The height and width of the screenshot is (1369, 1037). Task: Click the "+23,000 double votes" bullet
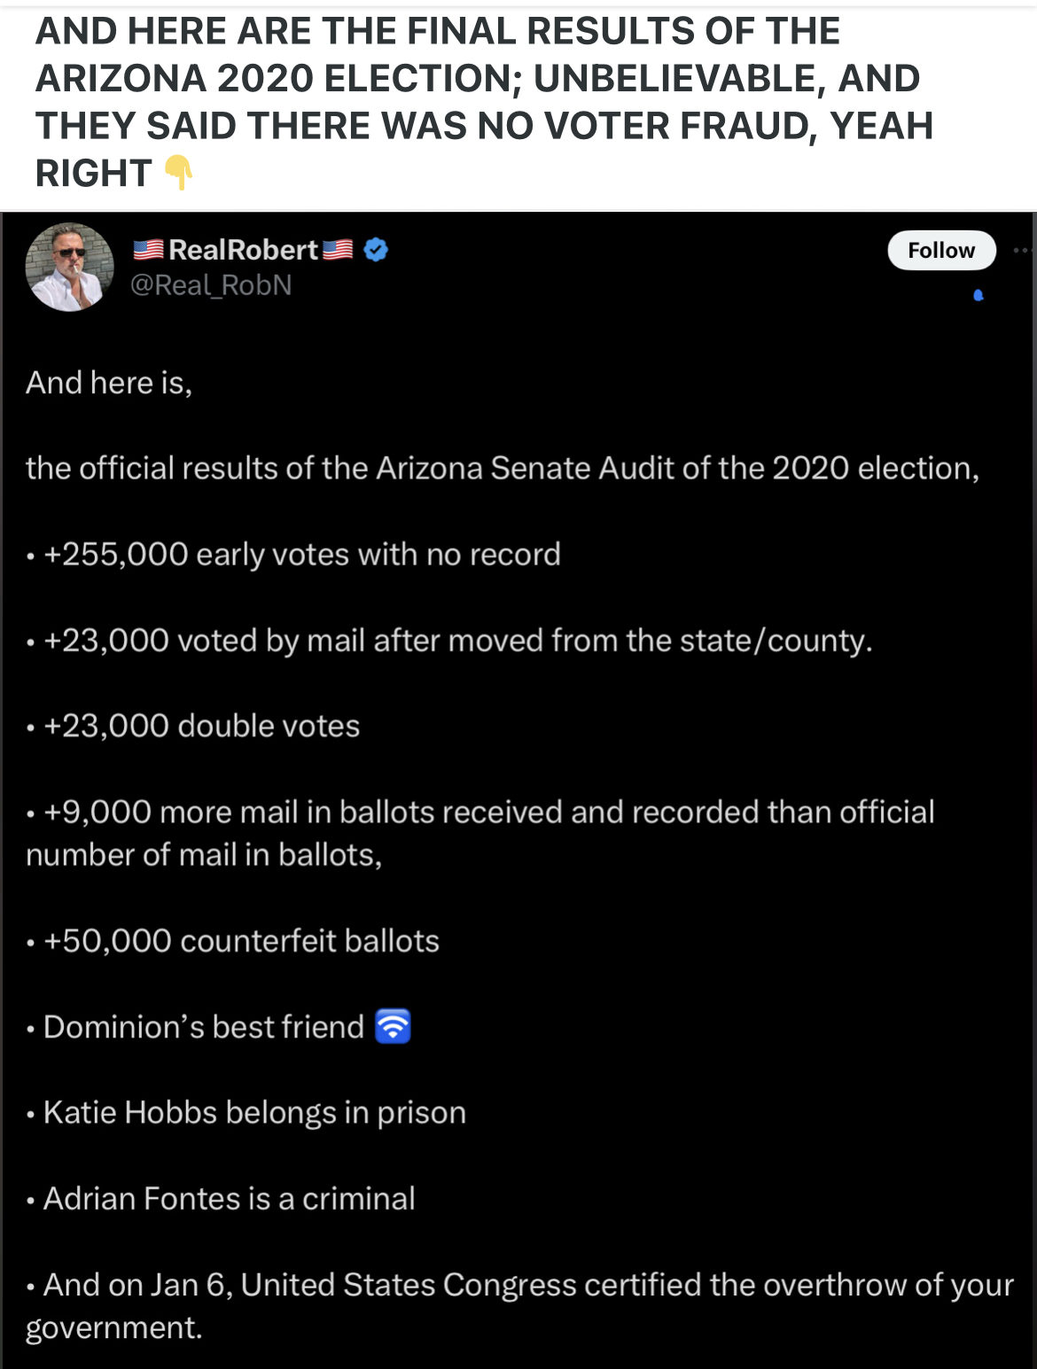pos(201,727)
